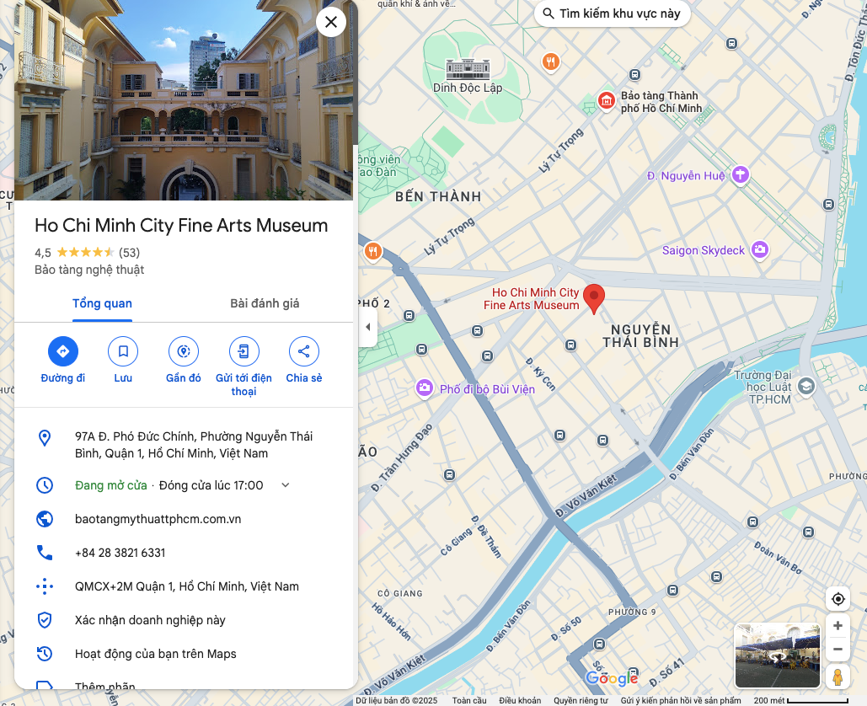Click Tìm kiếm khu vực này button
This screenshot has width=867, height=706.
612,13
